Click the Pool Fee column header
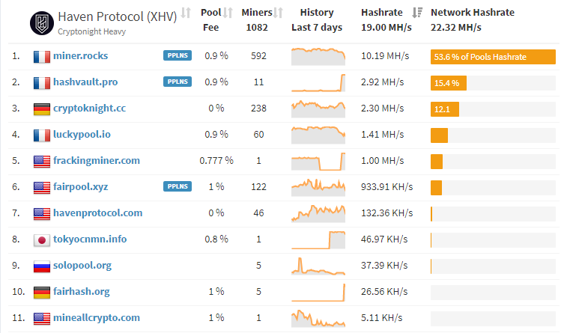Image resolution: width=567 pixels, height=333 pixels. (210, 20)
